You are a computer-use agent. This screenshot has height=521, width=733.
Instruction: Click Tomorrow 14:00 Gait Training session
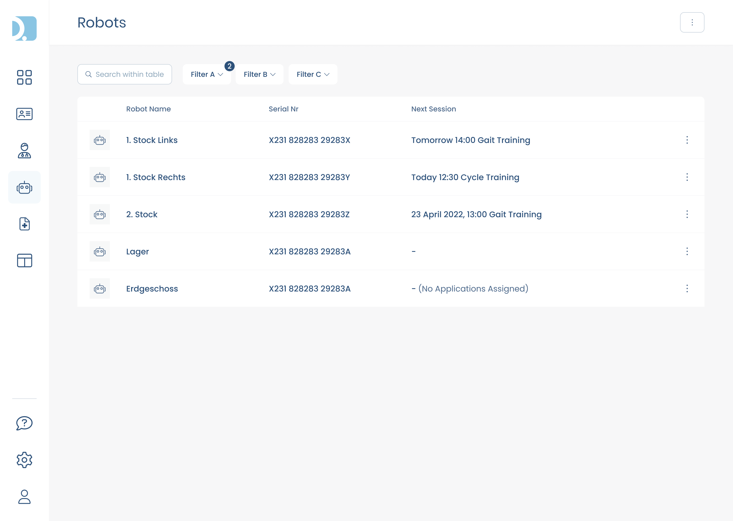click(471, 140)
